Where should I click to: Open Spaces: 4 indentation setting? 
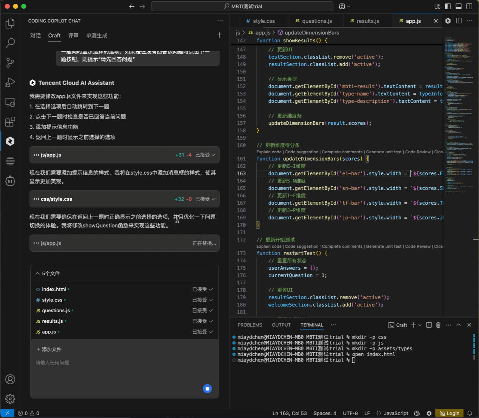tap(325, 413)
